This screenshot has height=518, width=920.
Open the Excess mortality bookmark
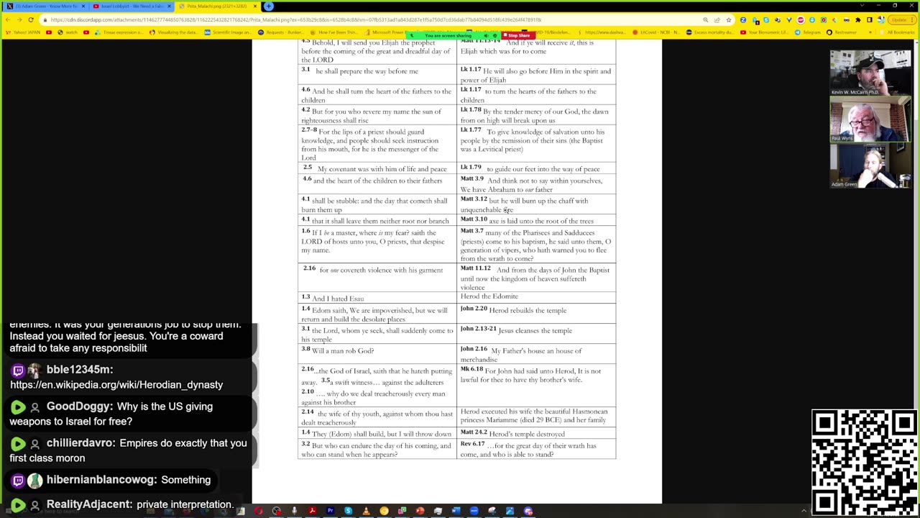(710, 32)
